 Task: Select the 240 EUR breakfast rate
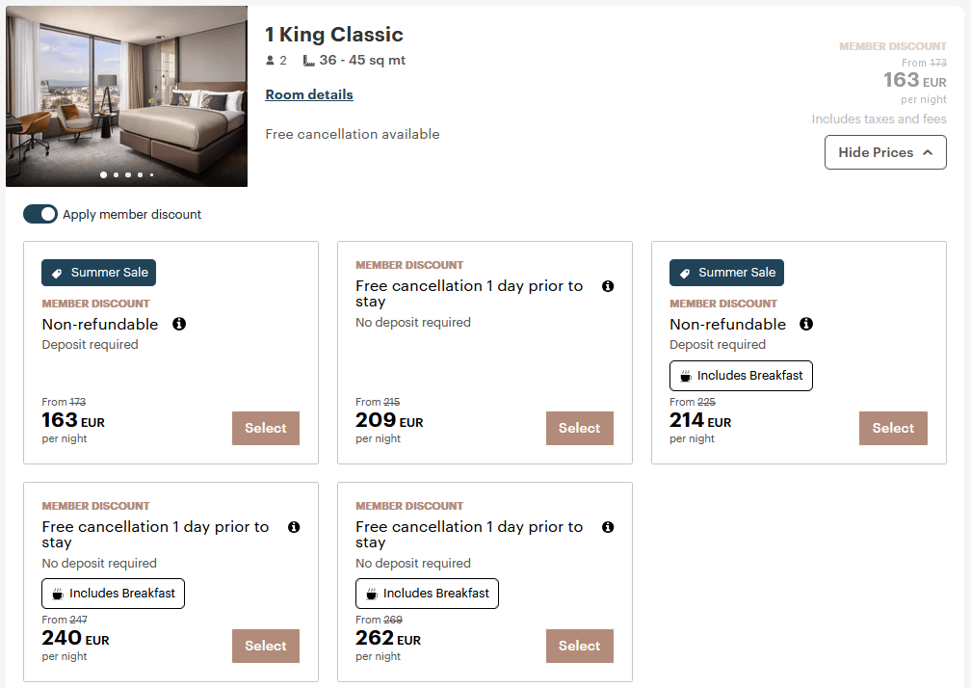tap(266, 647)
